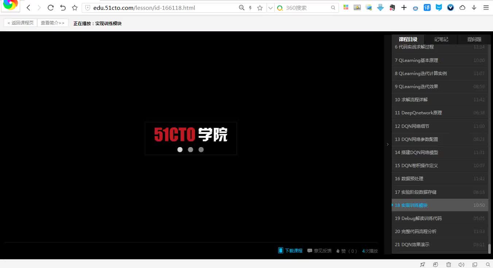Click the plus add extension icon
Image resolution: width=493 pixels, height=268 pixels.
(404, 7)
